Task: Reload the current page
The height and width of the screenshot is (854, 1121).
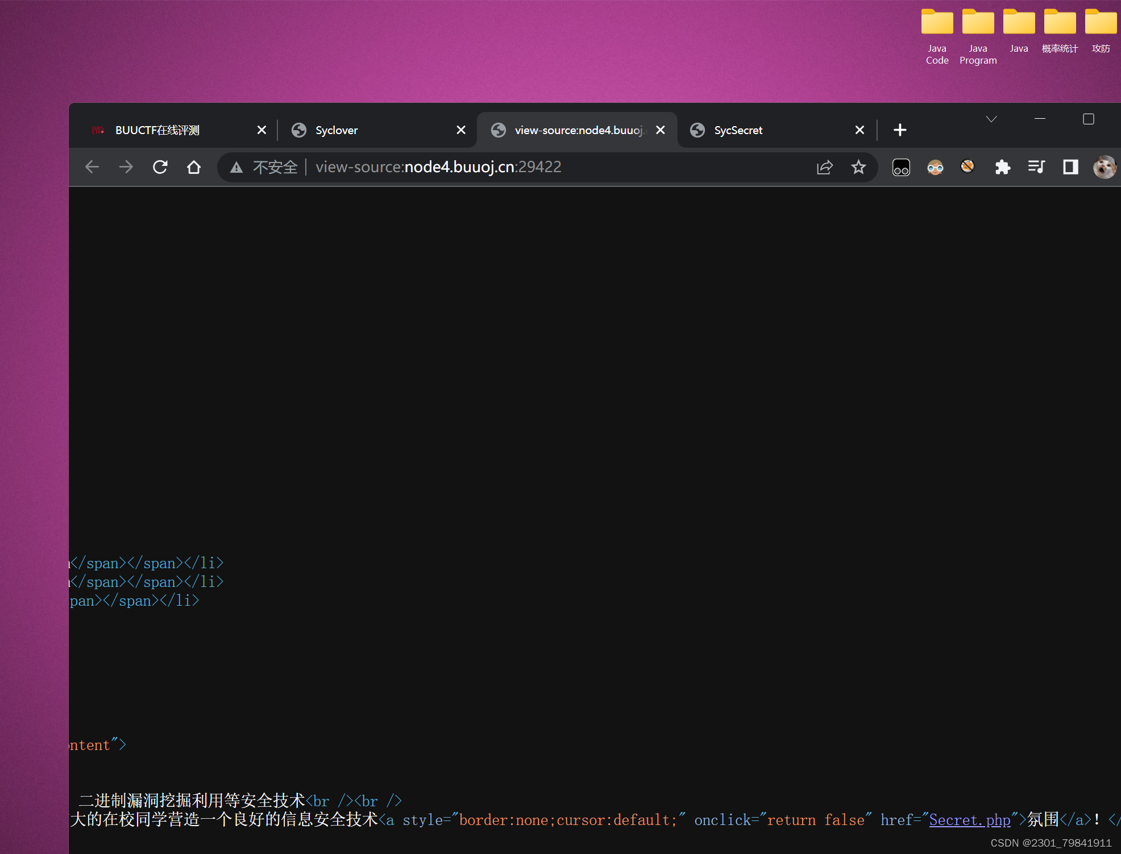Action: click(160, 166)
